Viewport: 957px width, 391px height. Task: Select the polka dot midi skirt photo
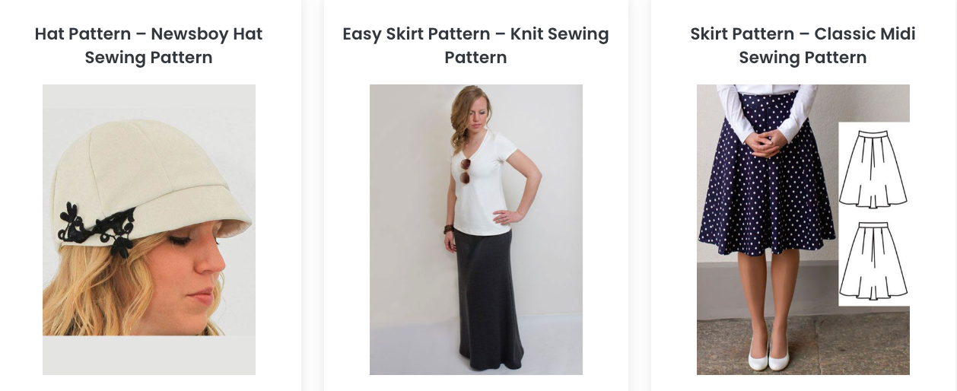pyautogui.click(x=803, y=230)
